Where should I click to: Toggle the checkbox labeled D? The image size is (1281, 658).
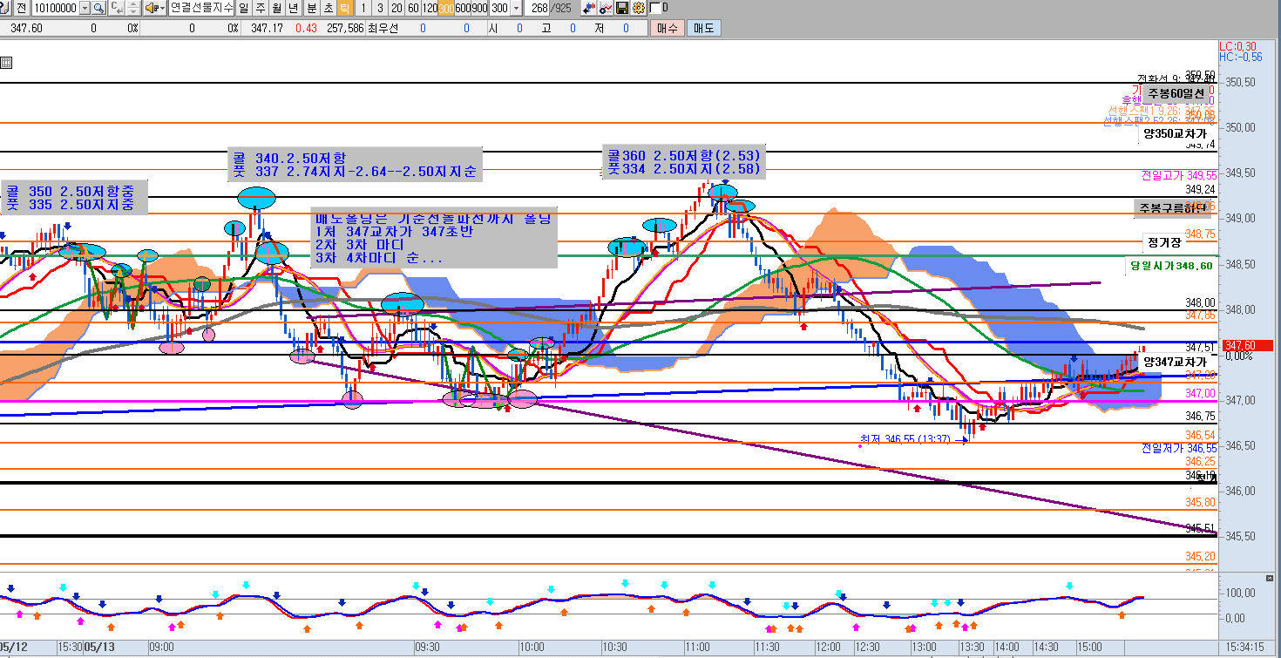click(x=655, y=8)
